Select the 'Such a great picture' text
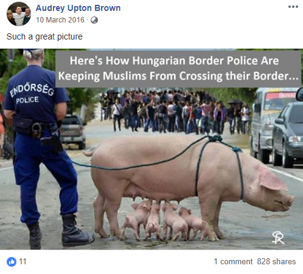This screenshot has height=274, width=303. (x=44, y=36)
